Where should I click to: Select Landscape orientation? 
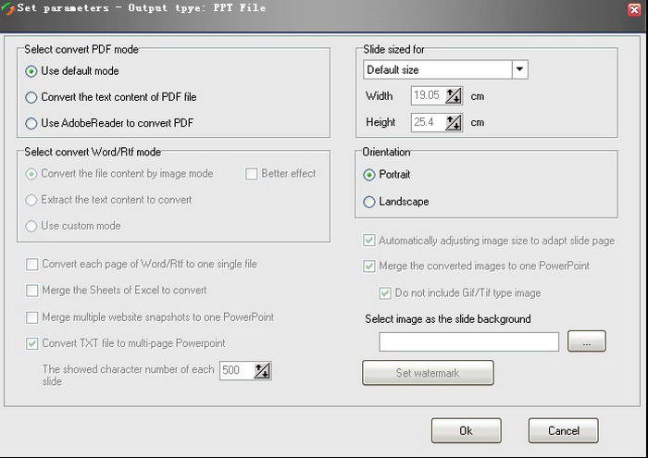370,201
